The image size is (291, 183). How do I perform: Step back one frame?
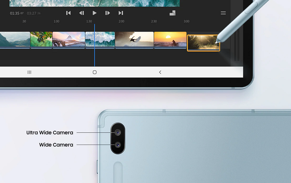click(x=81, y=13)
